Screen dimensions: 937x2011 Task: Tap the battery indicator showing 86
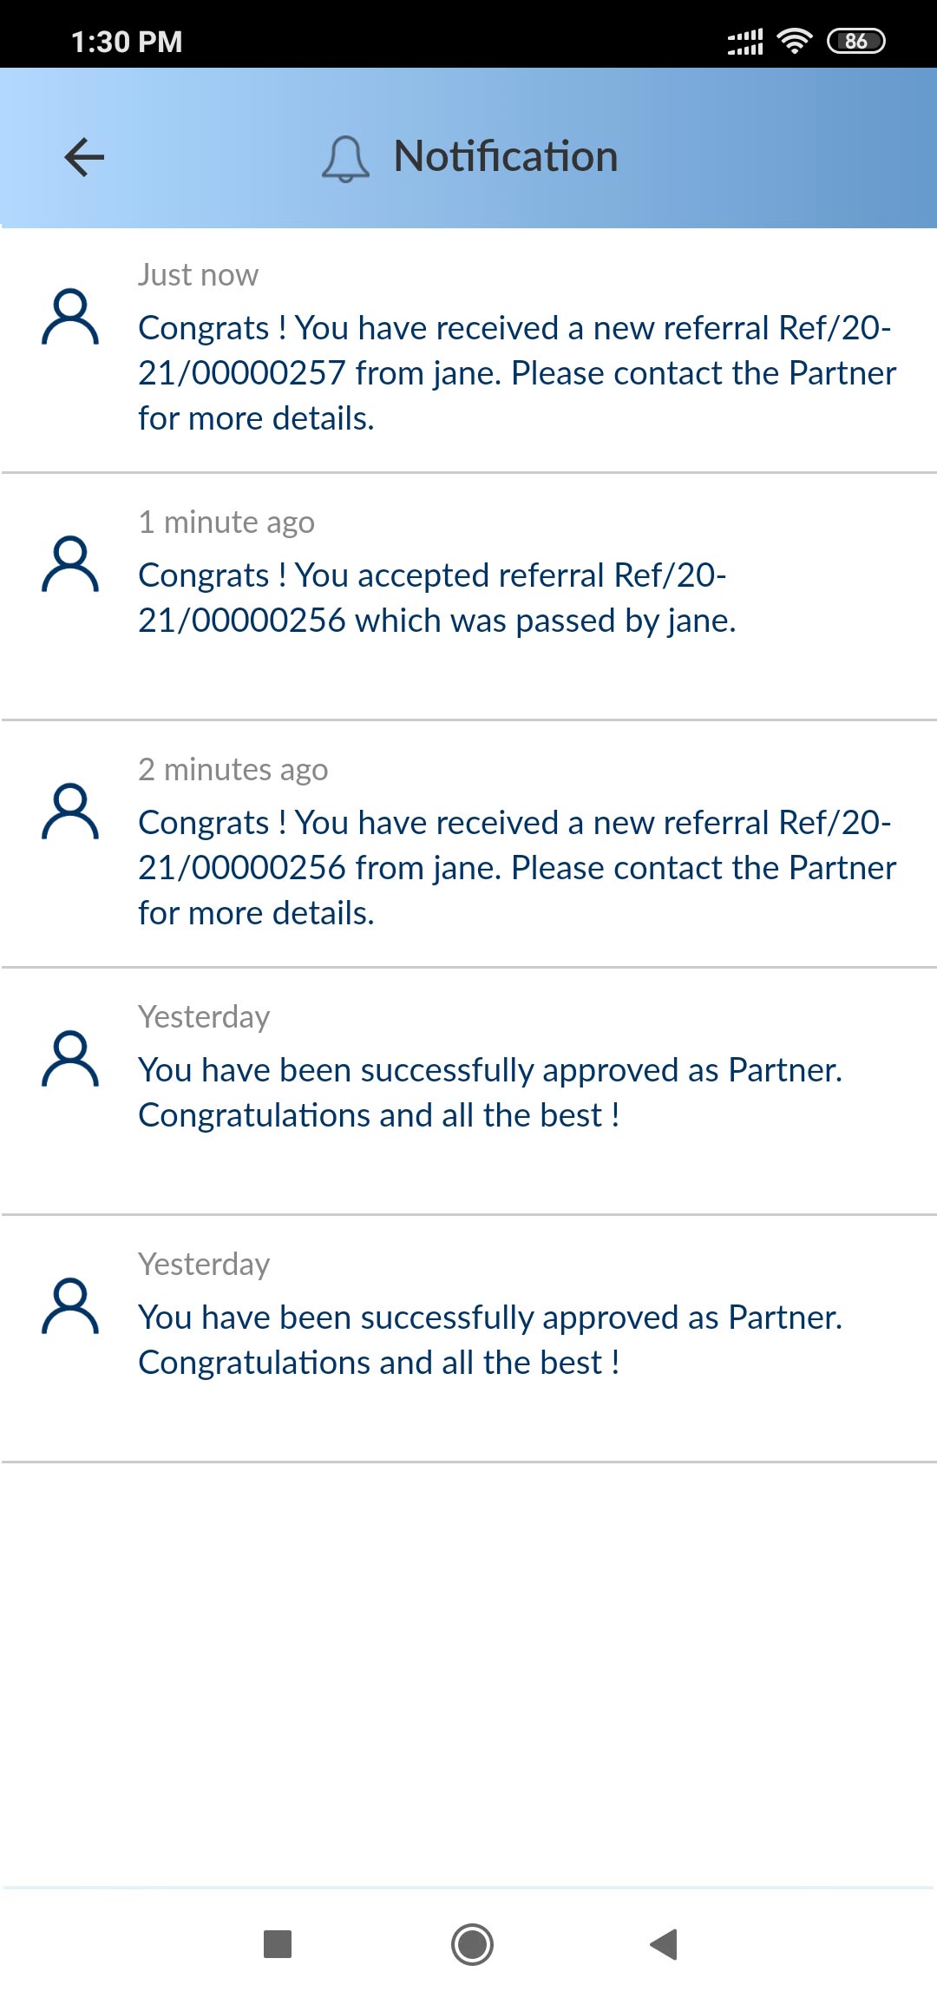(855, 41)
